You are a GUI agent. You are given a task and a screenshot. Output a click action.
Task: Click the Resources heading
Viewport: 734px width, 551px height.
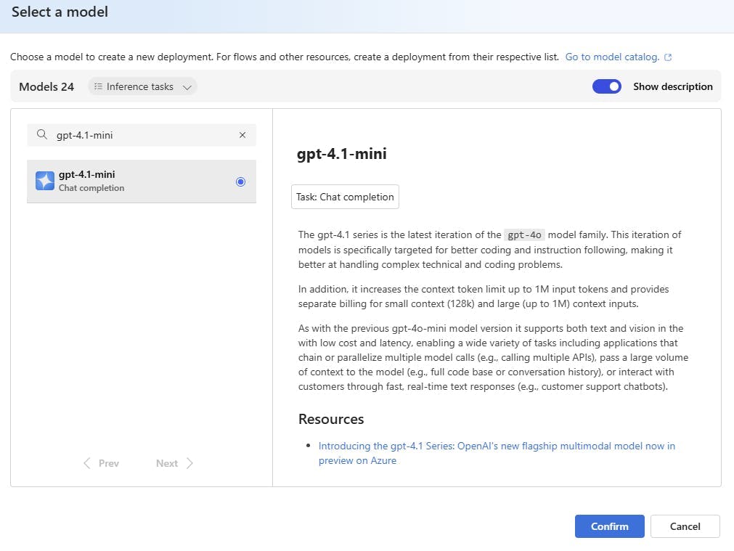tap(331, 419)
